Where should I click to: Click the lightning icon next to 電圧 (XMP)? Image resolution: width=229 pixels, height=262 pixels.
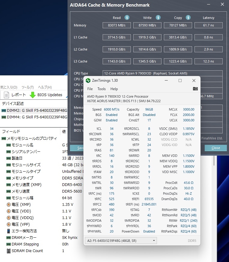tap(9, 205)
